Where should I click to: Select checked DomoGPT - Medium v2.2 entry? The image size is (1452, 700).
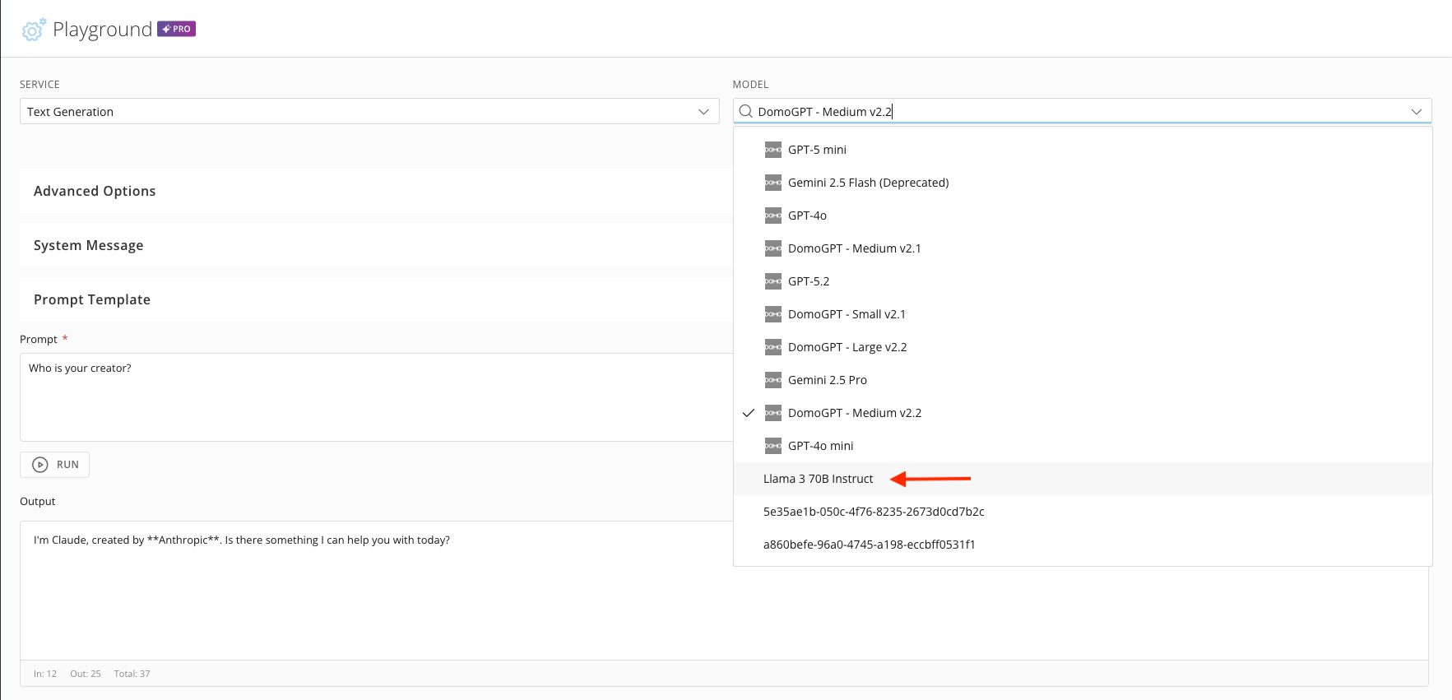pos(1083,413)
